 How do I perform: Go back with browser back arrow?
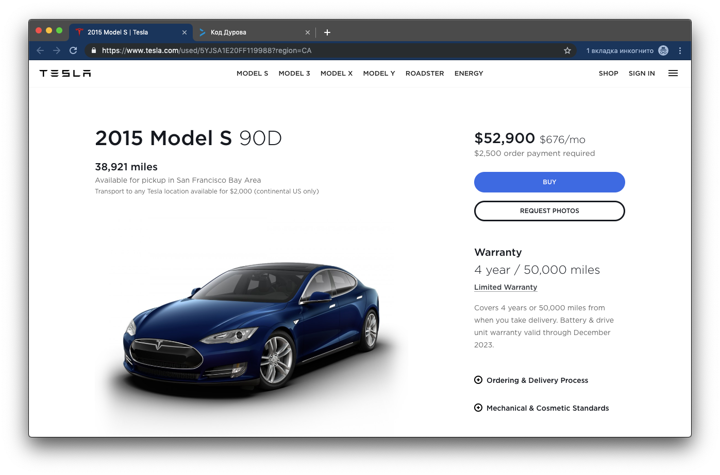pos(40,50)
